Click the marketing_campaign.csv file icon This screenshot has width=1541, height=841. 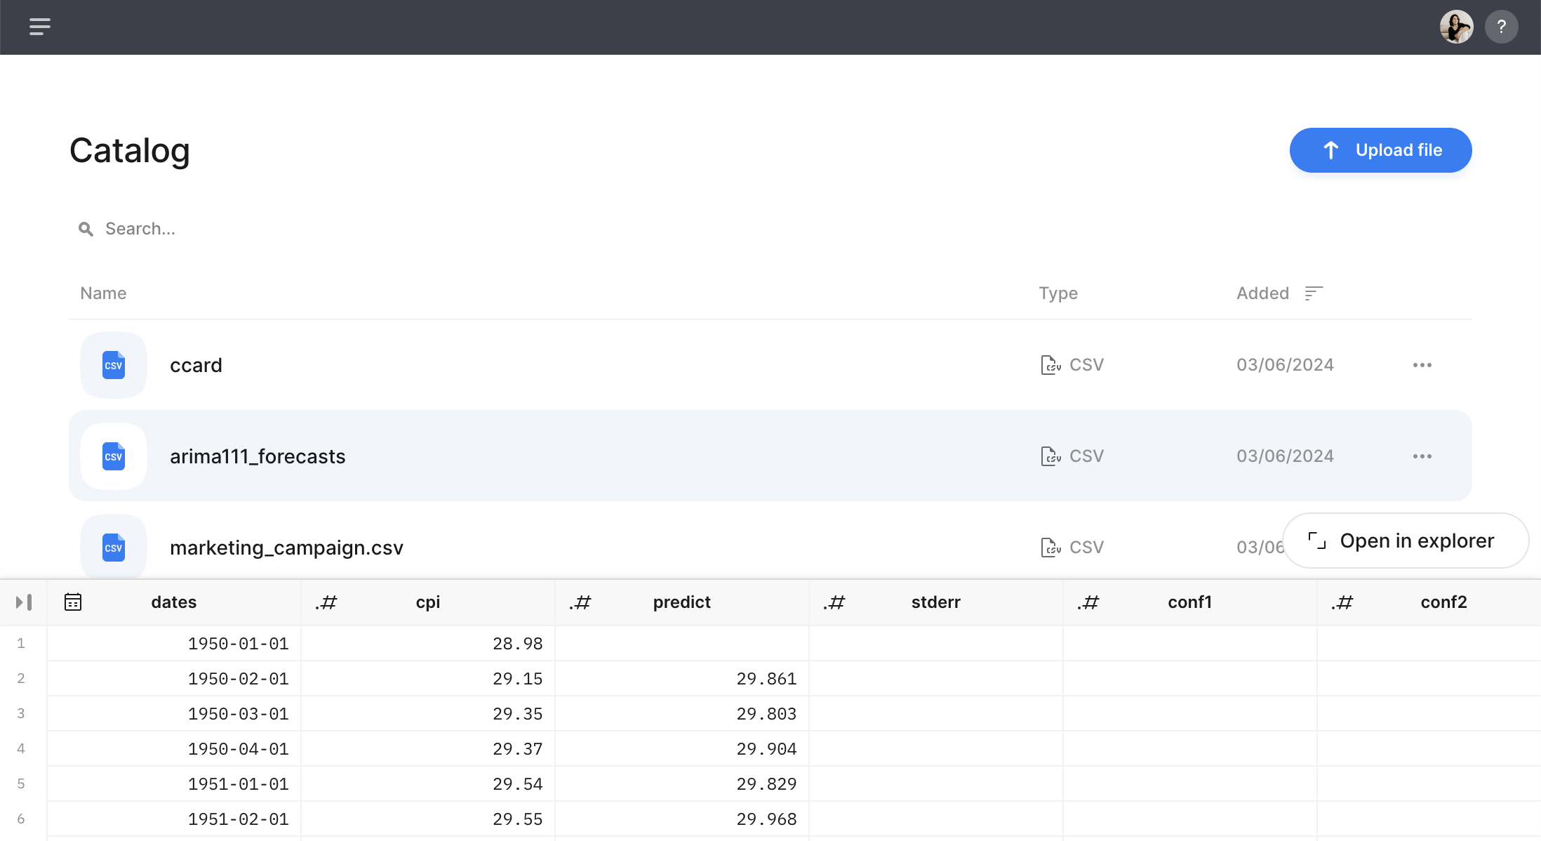coord(114,548)
